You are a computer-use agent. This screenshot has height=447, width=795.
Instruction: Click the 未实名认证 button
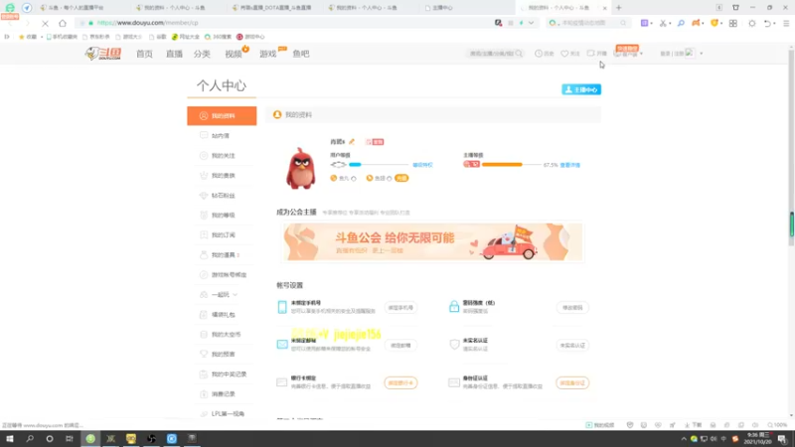click(572, 345)
